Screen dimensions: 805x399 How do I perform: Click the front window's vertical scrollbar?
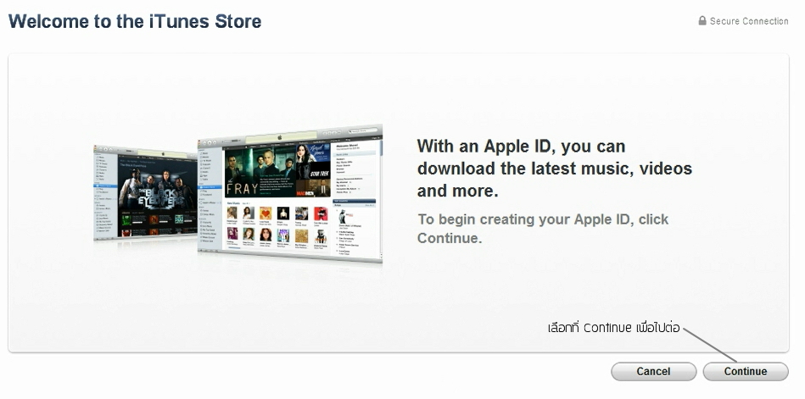click(382, 200)
